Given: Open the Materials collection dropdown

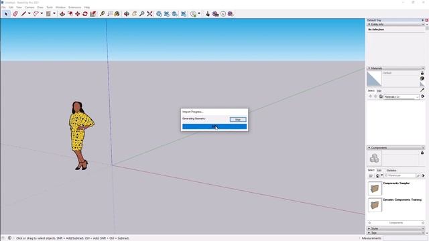Looking at the screenshot, I should [x=402, y=96].
